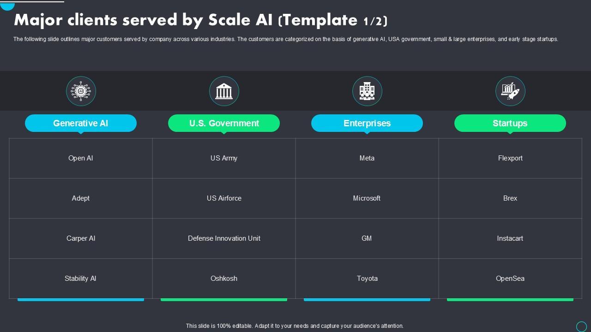Click the Enterprises category label
Screen dimensions: 591x332
(367, 123)
